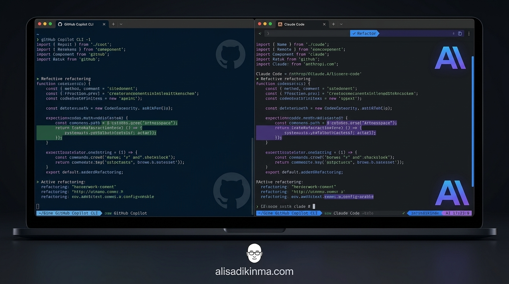Click 'sow Claude Code' status bar text
The height and width of the screenshot is (284, 509).
(342, 213)
